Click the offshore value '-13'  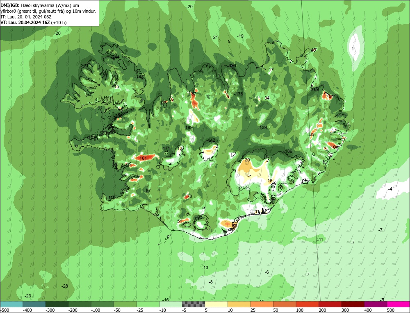205,268
